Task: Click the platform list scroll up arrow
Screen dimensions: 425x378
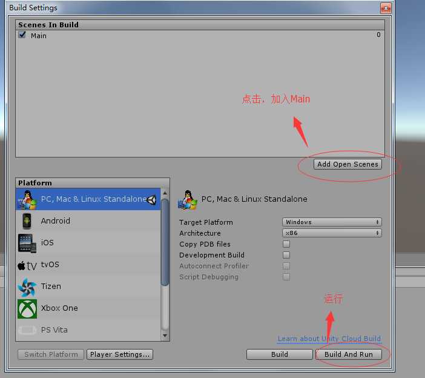Action: (165, 193)
